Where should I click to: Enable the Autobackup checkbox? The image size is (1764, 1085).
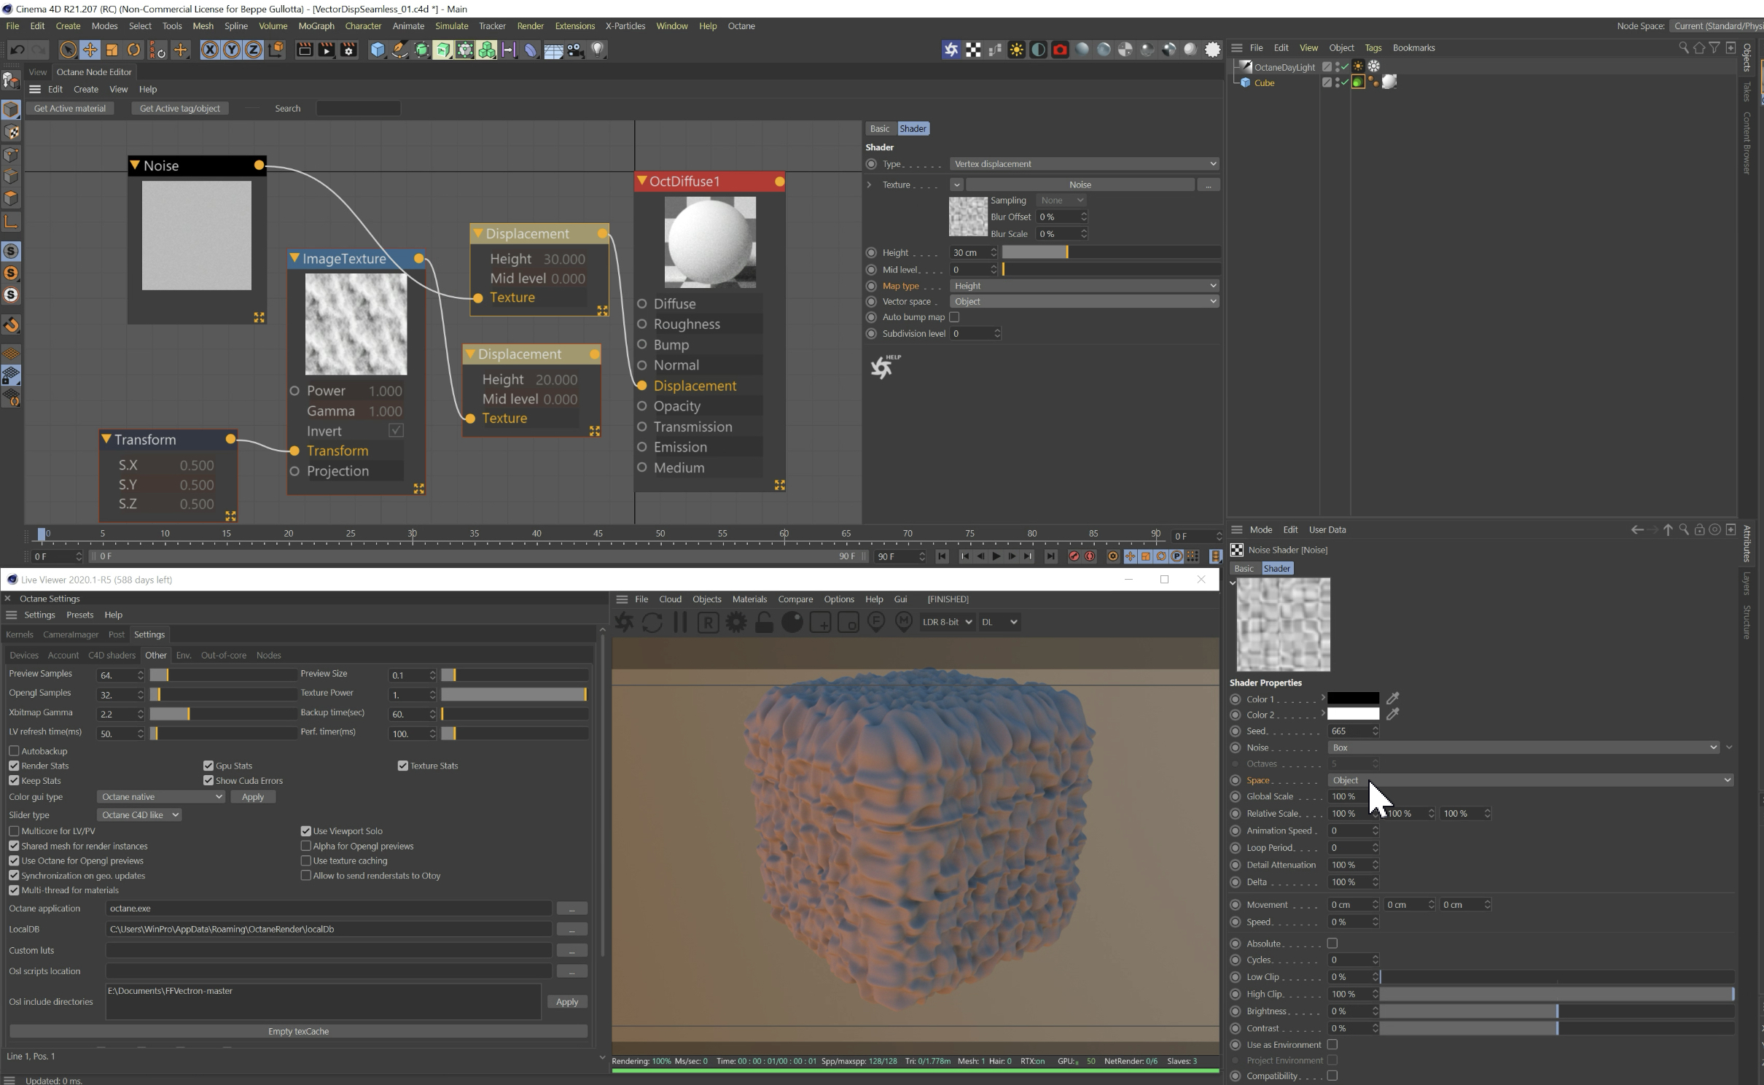[14, 751]
